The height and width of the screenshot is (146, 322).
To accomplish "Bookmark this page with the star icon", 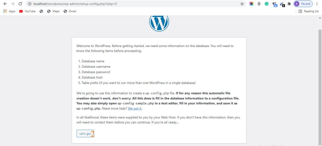I will (x=242, y=4).
